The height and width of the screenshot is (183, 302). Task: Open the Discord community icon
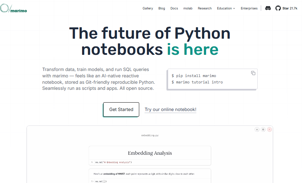(x=268, y=8)
